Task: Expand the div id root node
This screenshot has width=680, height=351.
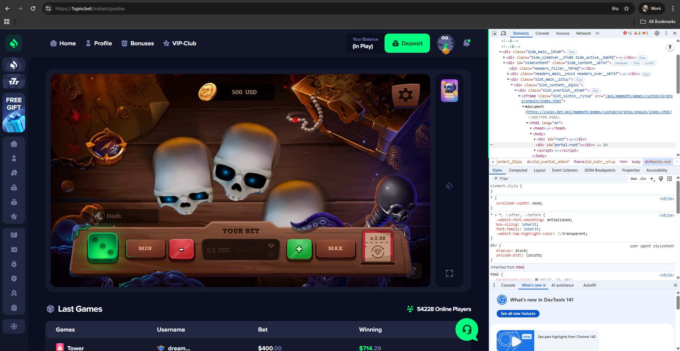Action: click(x=535, y=139)
